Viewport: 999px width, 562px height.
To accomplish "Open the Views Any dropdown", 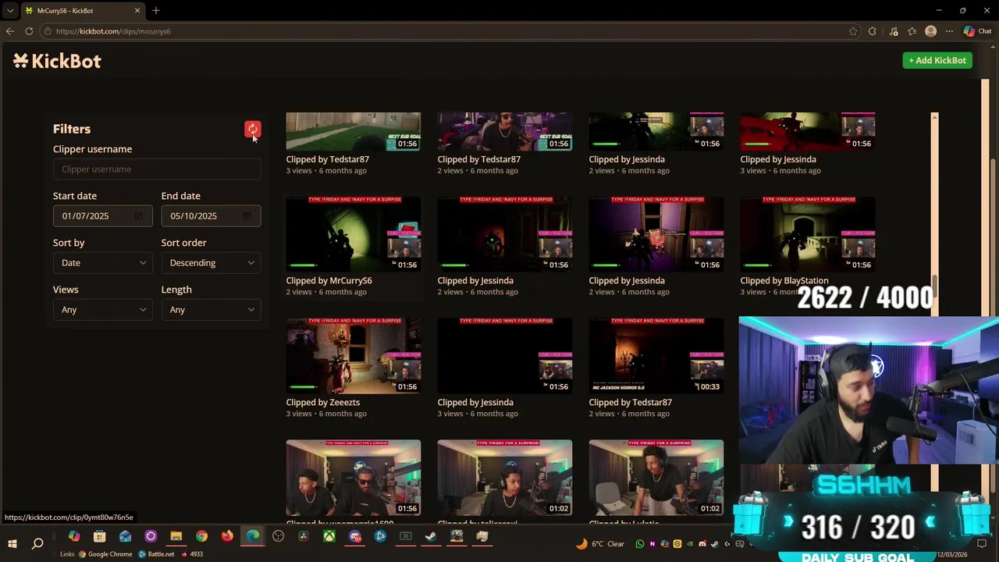I will coord(103,310).
